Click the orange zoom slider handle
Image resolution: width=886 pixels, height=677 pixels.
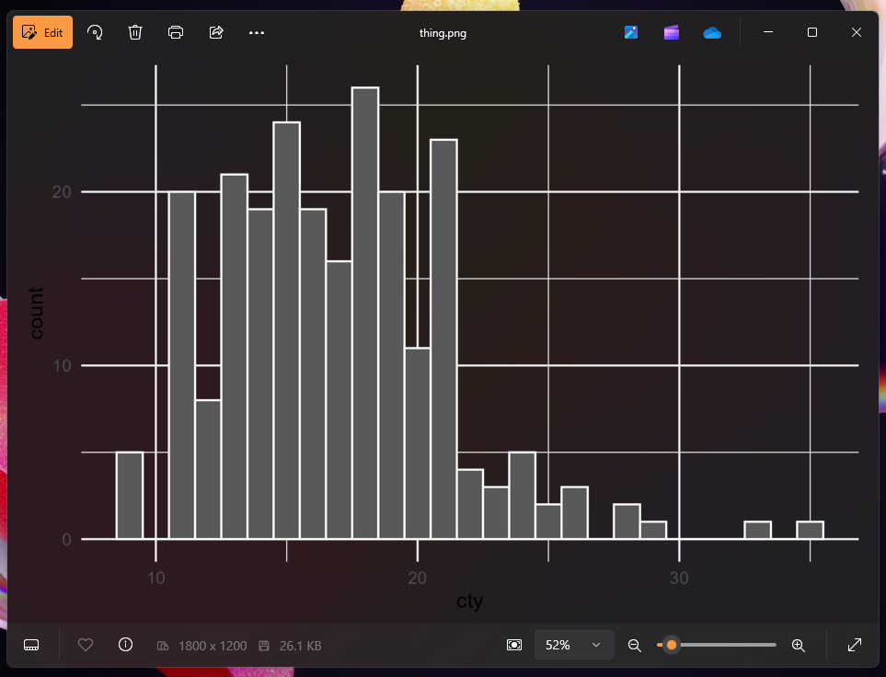point(672,645)
